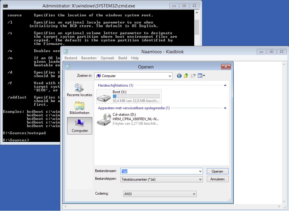Click the X:\Sources>notepad command line
This screenshot has height=211, width=289.
click(x=24, y=133)
